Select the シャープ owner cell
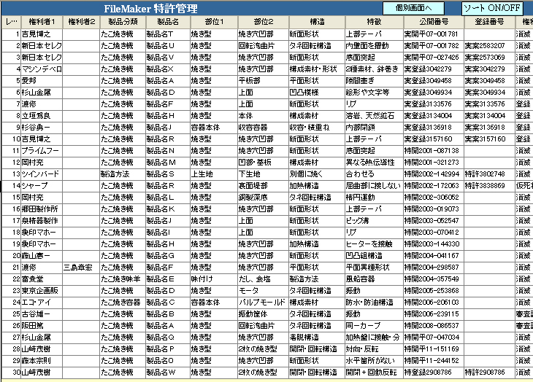The image size is (533, 382). (42, 186)
